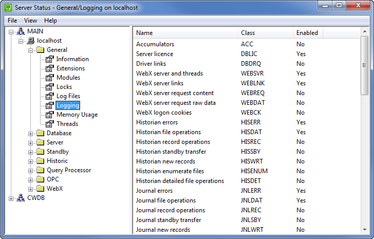Click the Information page icon in tree
The height and width of the screenshot is (239, 374).
(50, 59)
